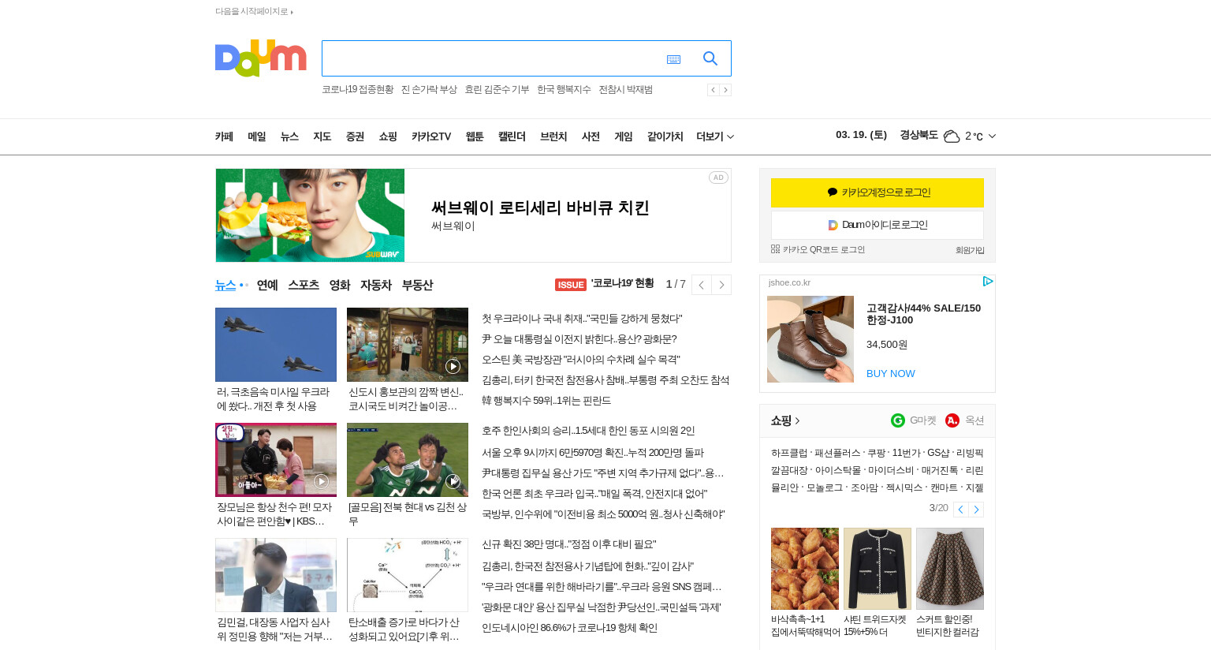The width and height of the screenshot is (1211, 650).
Task: Click trending search 코로나19 접종현황
Action: pos(358,90)
